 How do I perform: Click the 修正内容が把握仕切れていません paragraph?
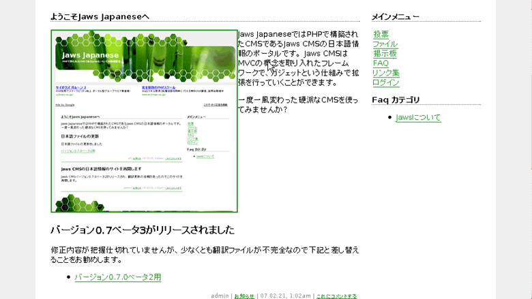click(205, 255)
